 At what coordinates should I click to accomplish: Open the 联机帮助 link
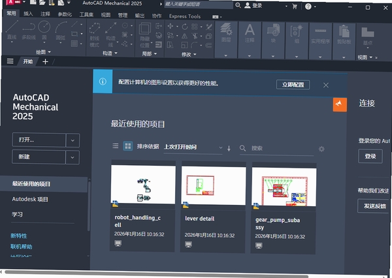[22, 247]
